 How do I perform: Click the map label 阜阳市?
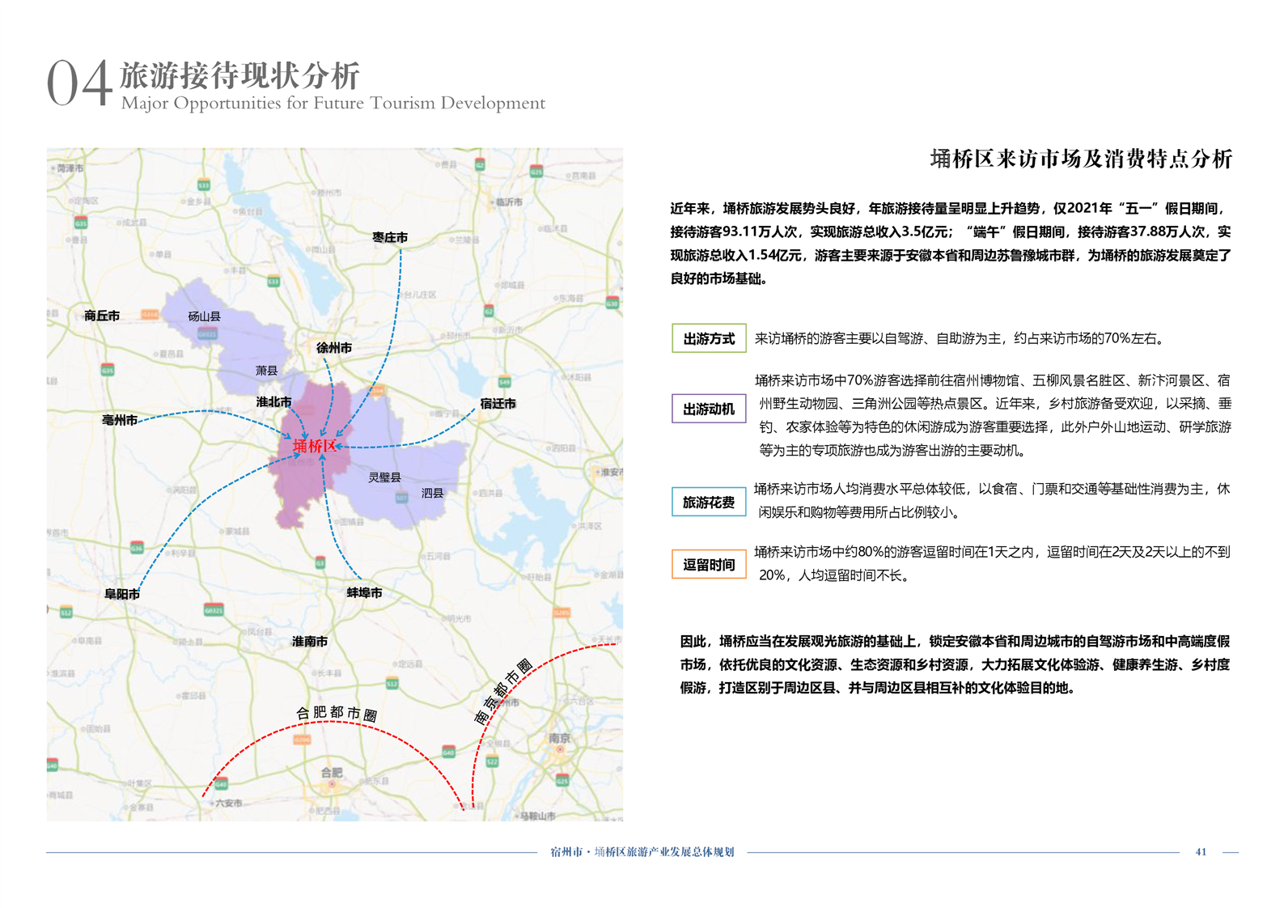(122, 594)
